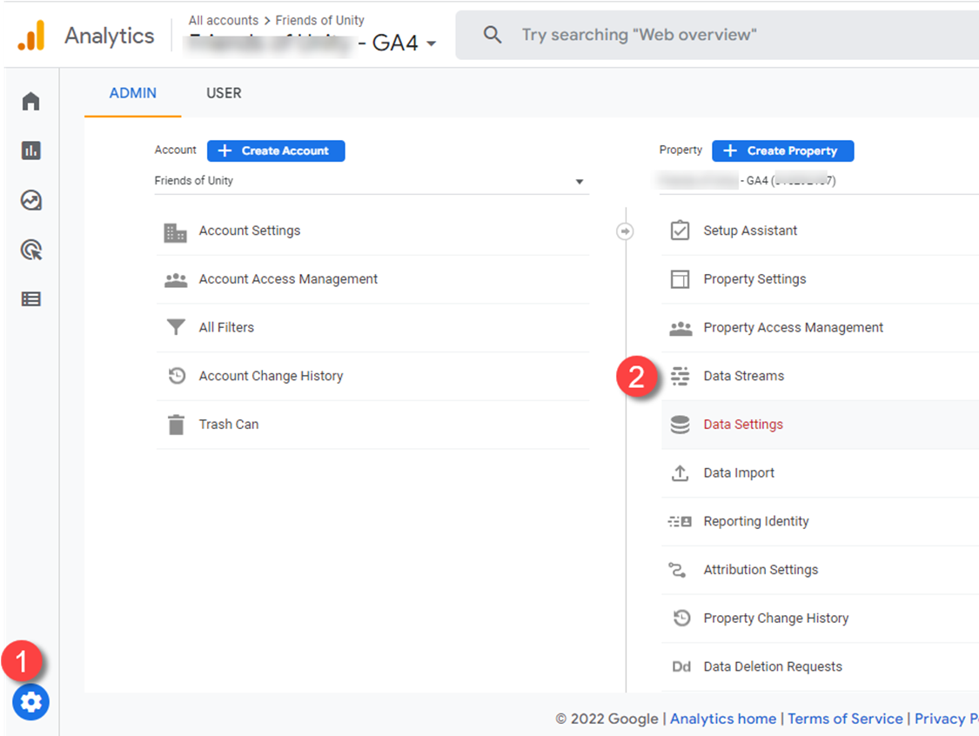979x736 pixels.
Task: Click the Data Settings database icon
Action: pos(680,425)
